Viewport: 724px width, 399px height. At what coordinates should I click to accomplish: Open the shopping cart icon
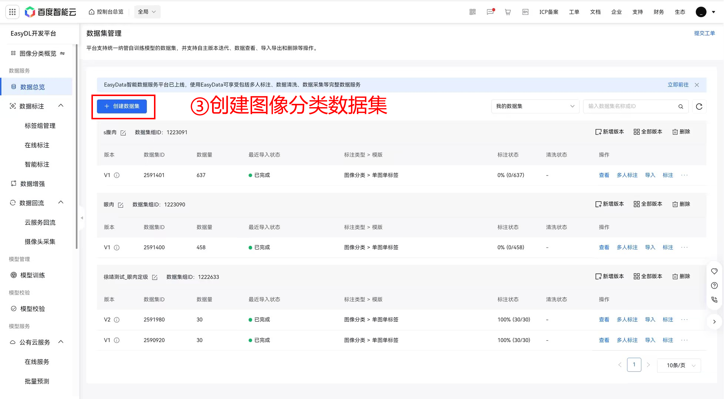(x=507, y=12)
